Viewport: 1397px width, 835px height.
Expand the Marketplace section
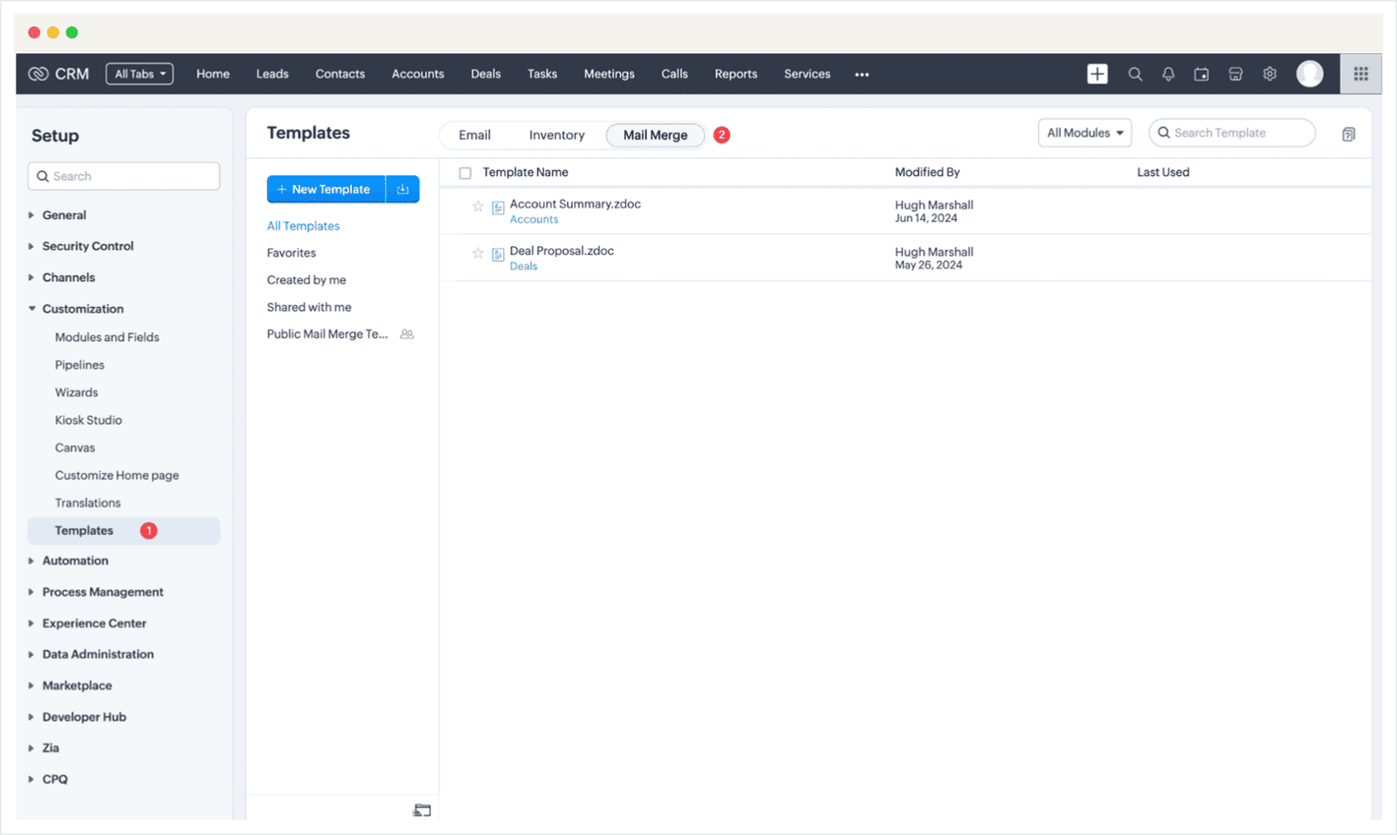pyautogui.click(x=31, y=686)
